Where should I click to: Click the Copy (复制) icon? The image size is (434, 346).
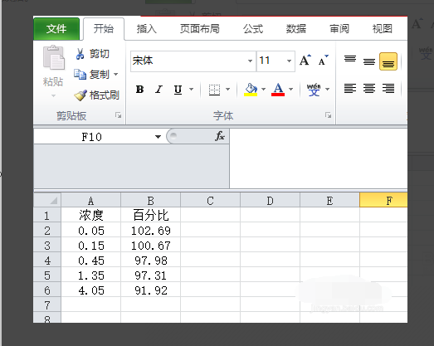[x=80, y=74]
